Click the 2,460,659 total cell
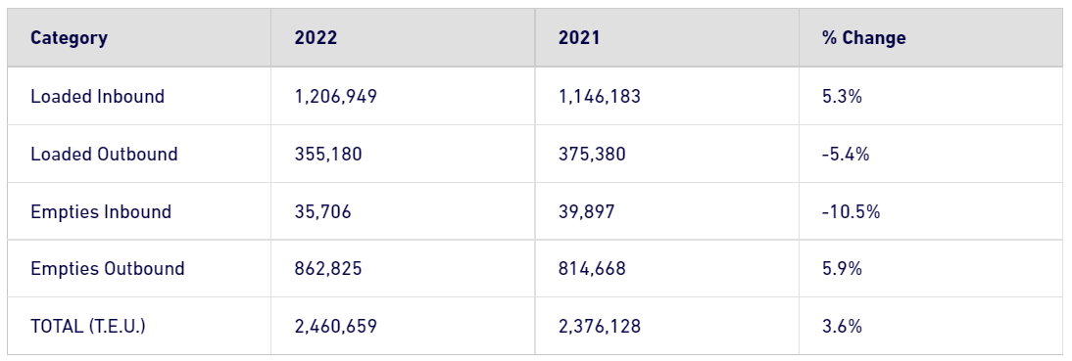Viewport: 1072px width, 361px height. 336,326
